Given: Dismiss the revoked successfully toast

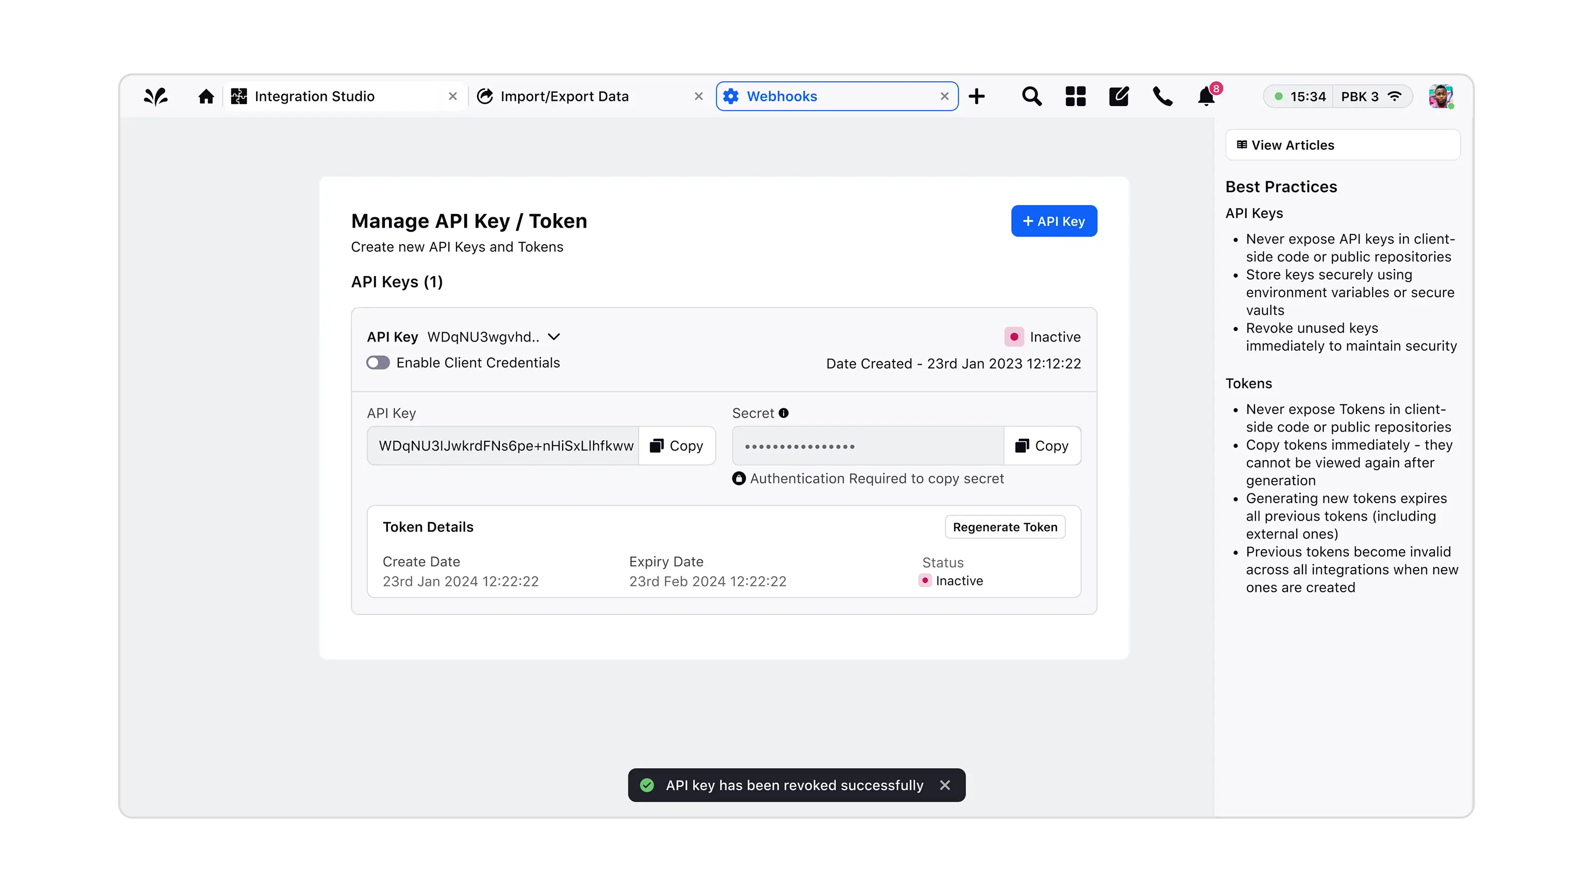Looking at the screenshot, I should click(945, 785).
